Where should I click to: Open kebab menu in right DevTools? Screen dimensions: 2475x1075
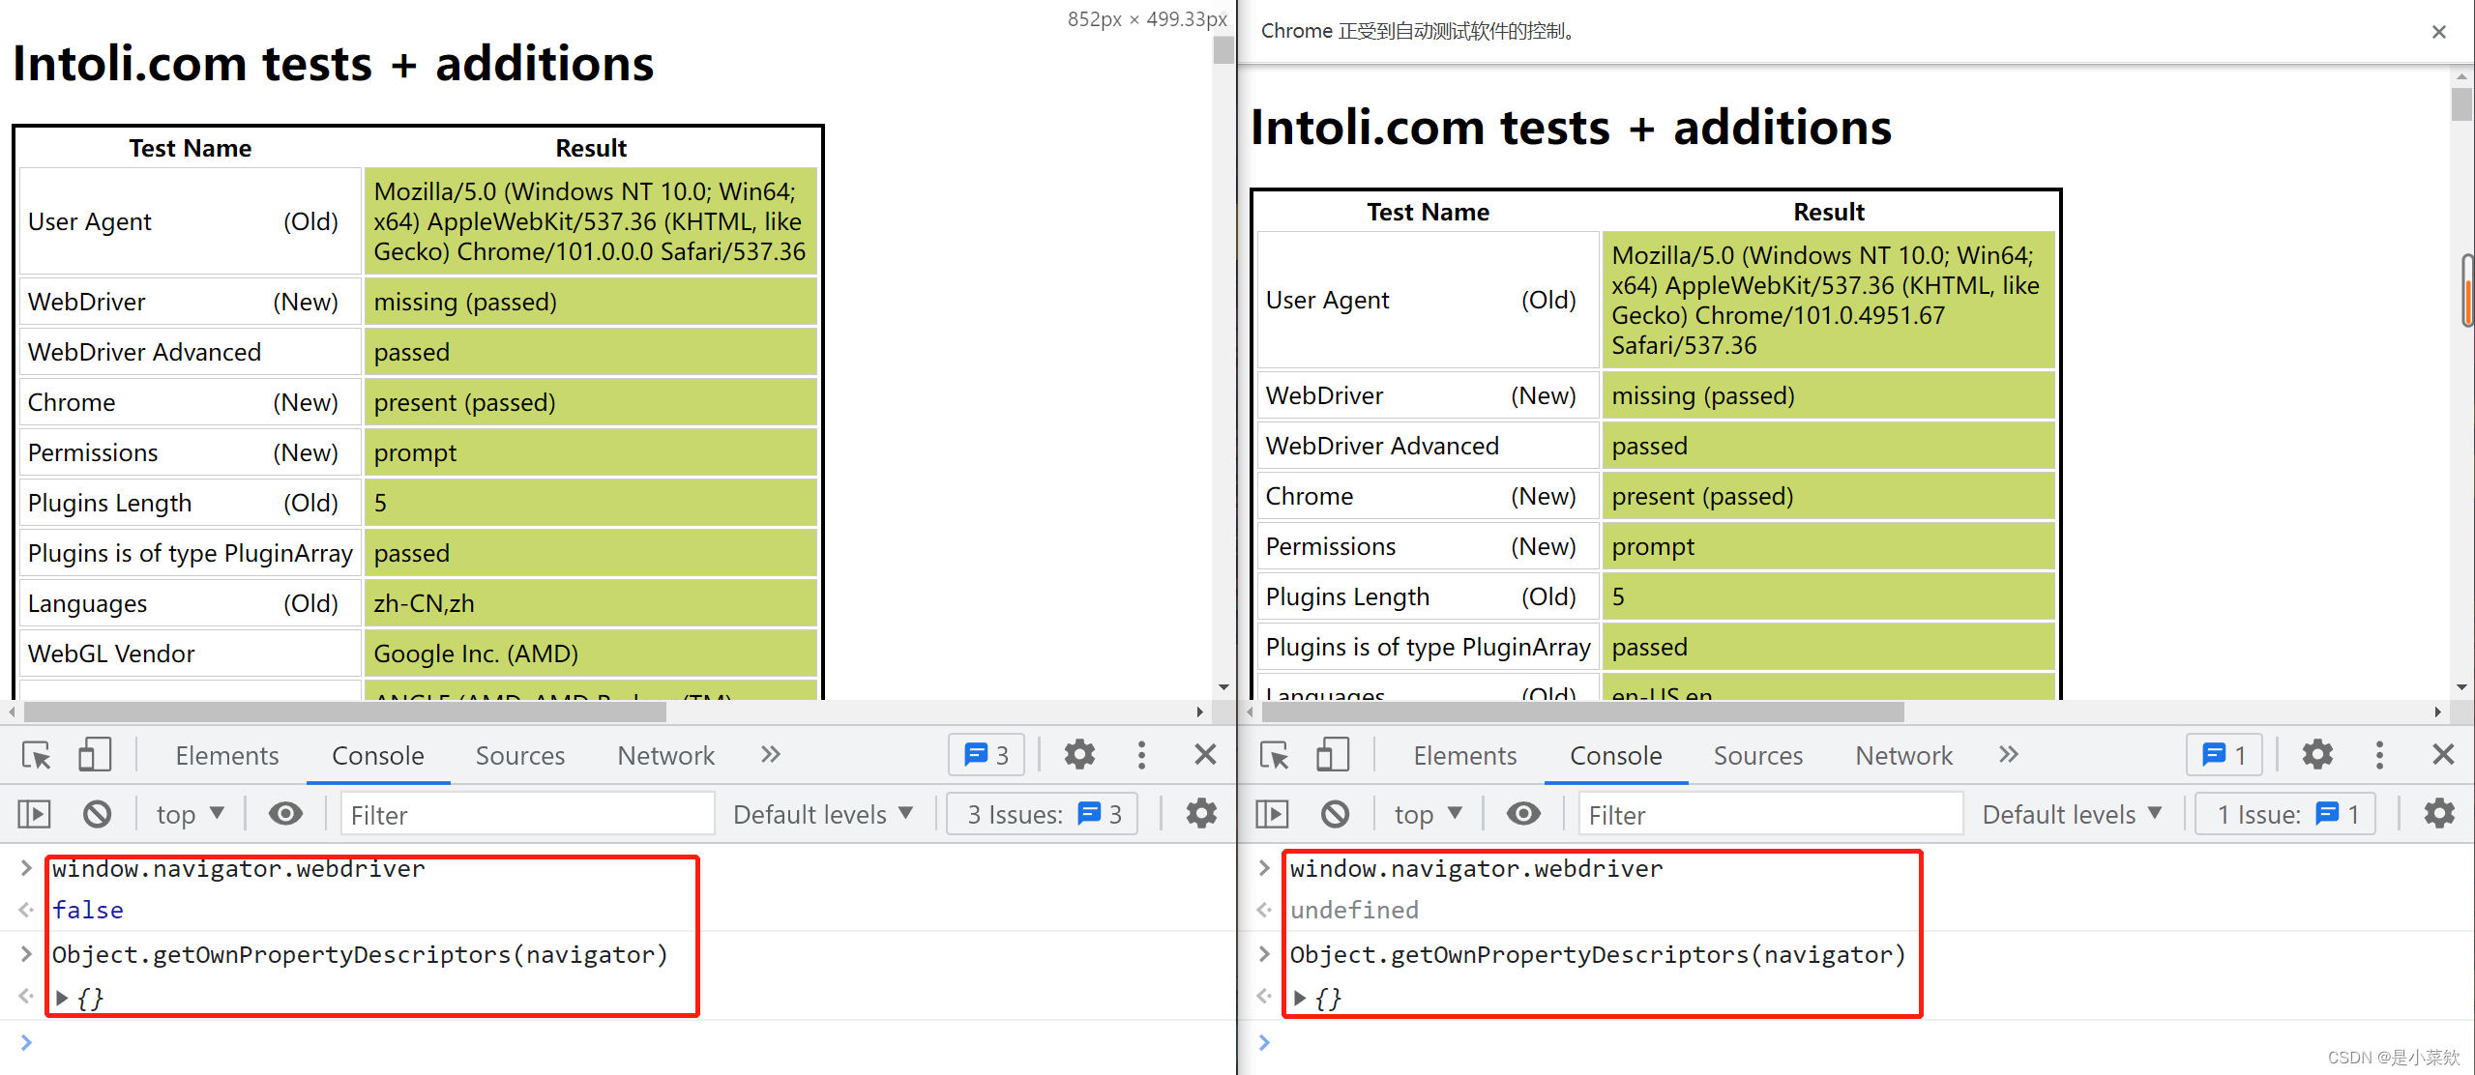pos(2379,755)
